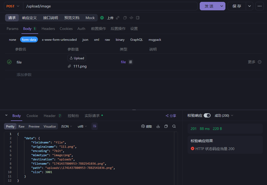This screenshot has height=185, width=267.
Task: Switch to the 接口说明 tab
Action: point(50,18)
